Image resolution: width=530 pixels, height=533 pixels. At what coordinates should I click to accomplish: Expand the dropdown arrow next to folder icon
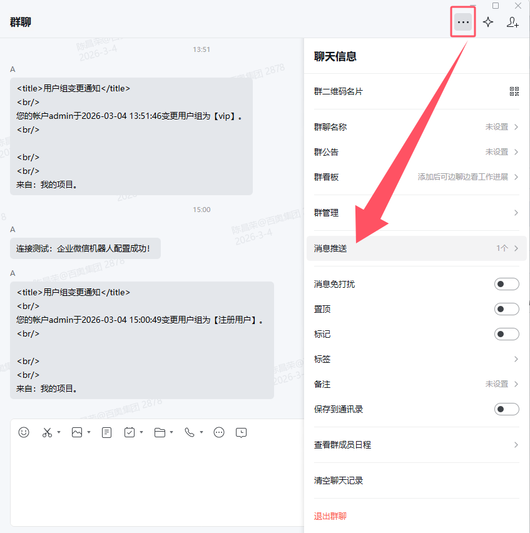pyautogui.click(x=171, y=432)
